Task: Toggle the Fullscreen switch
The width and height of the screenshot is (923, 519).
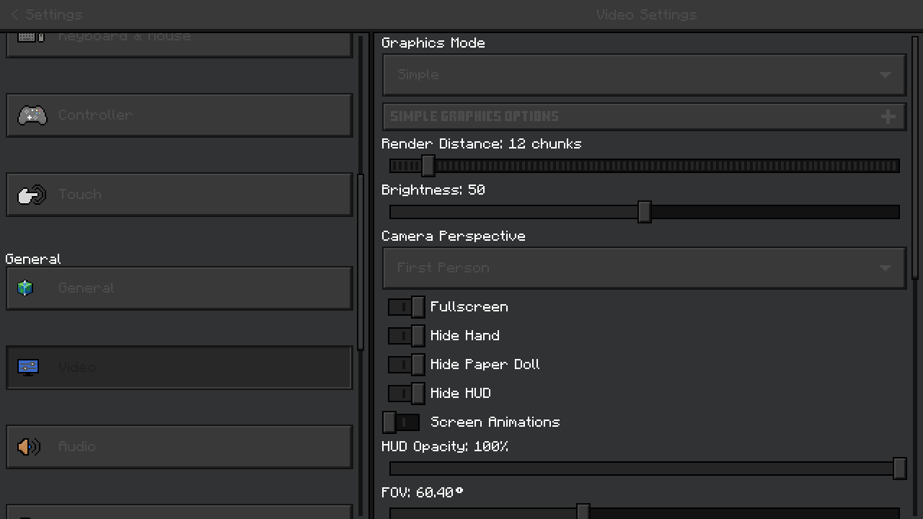Action: 407,307
